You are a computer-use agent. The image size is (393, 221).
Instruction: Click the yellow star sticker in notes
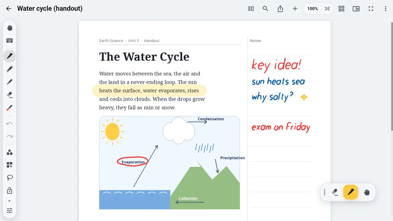pos(304,97)
